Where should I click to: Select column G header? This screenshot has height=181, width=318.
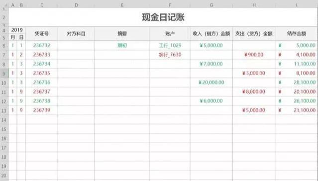pos(212,5)
